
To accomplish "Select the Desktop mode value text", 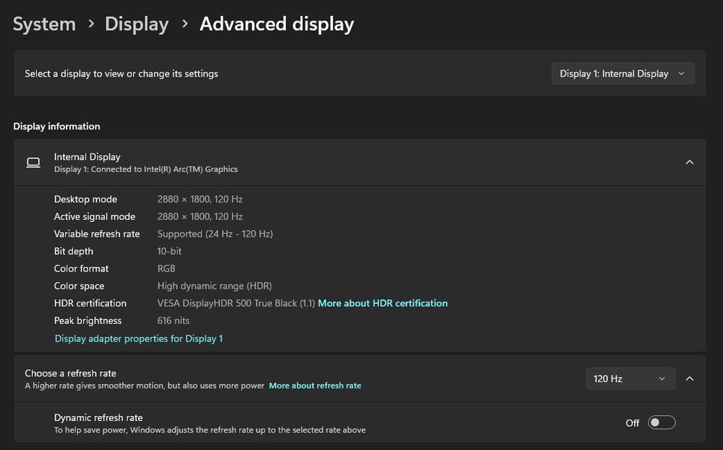I will 200,199.
